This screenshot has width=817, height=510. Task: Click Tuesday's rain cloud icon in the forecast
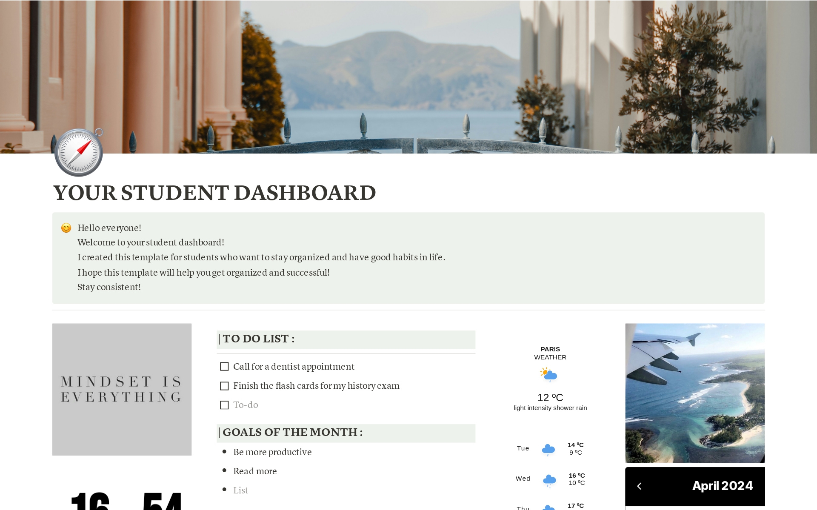549,449
